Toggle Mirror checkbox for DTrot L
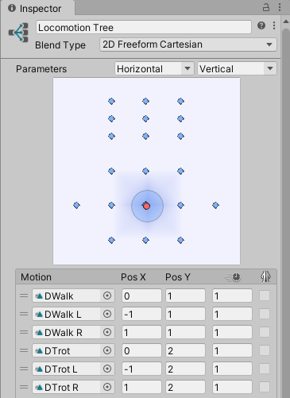The image size is (290, 398). tap(265, 369)
